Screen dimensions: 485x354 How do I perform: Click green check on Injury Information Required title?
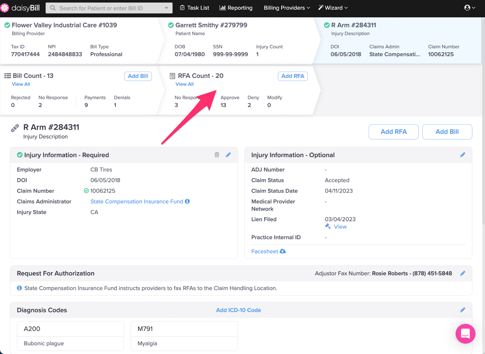coord(20,155)
